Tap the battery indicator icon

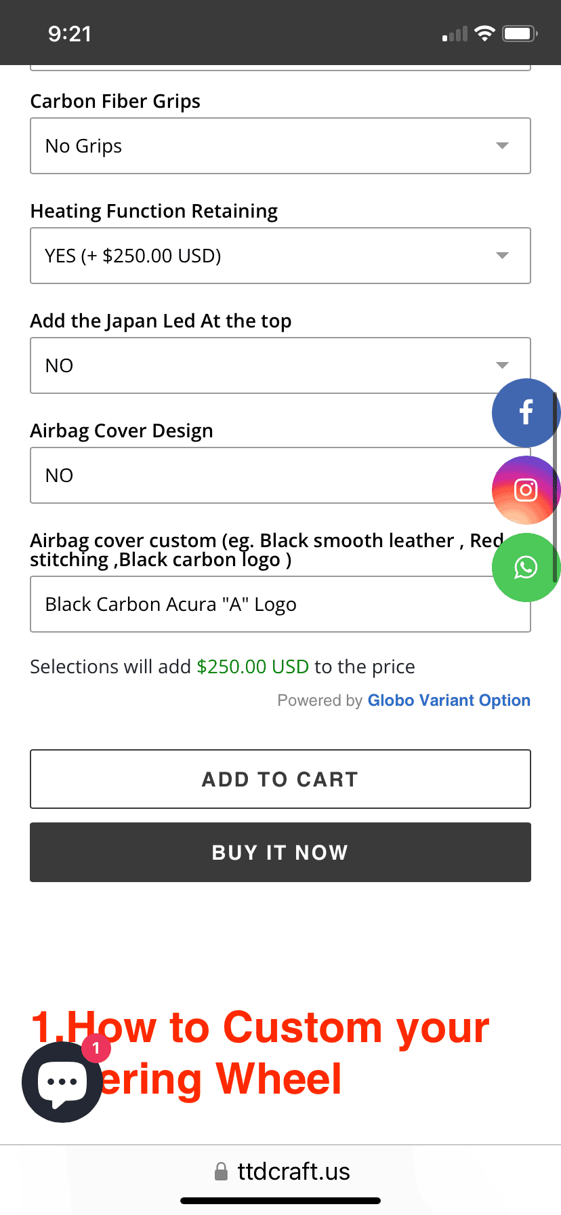pos(520,34)
